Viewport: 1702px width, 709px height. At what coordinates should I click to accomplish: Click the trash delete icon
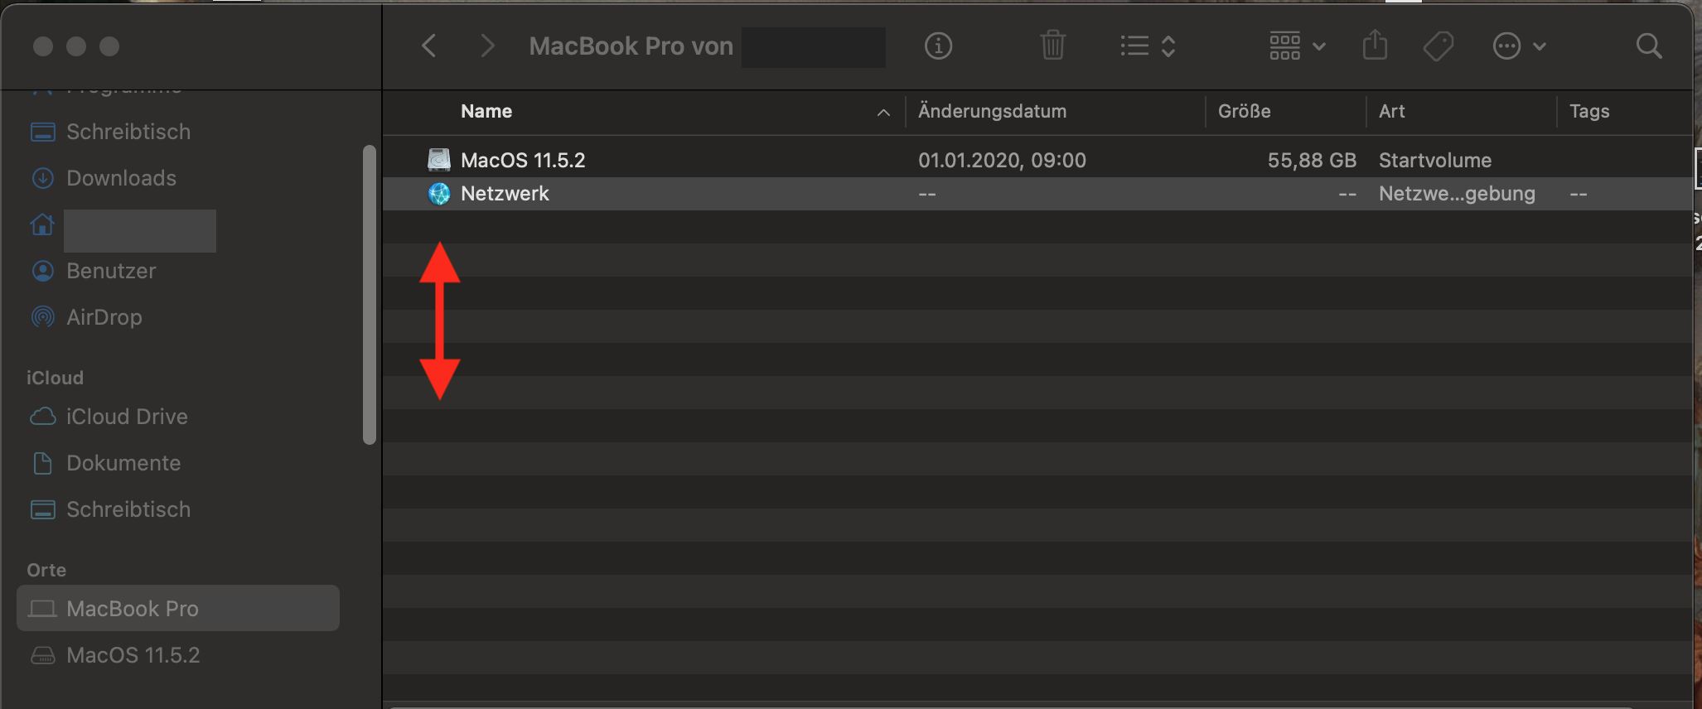(1052, 46)
